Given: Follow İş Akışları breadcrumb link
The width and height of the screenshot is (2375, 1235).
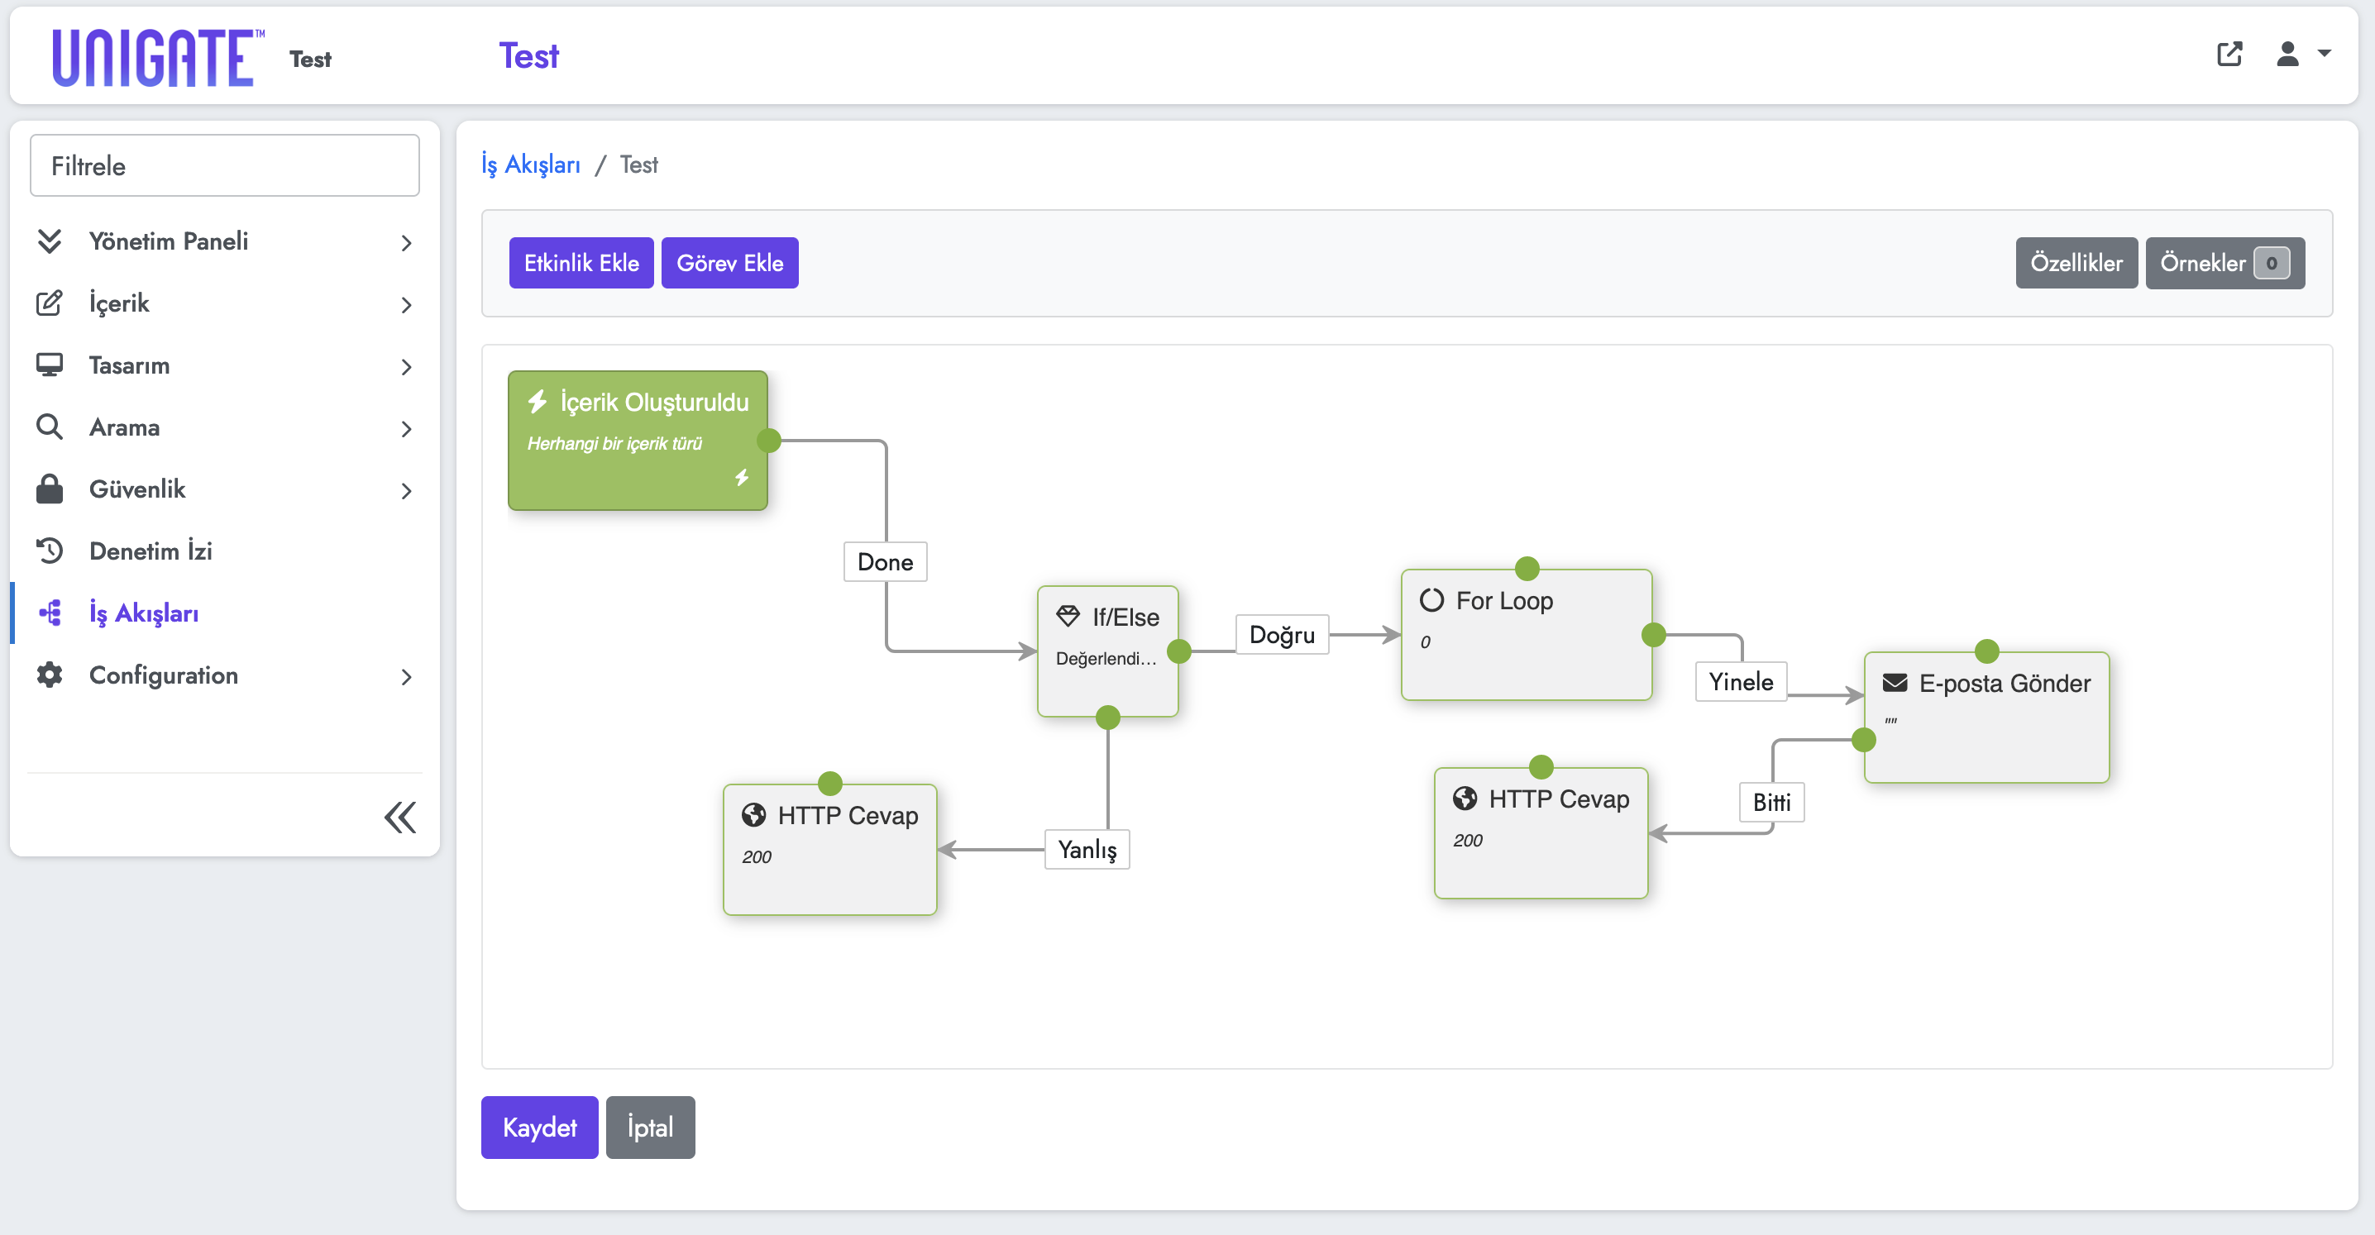Looking at the screenshot, I should click(x=531, y=164).
